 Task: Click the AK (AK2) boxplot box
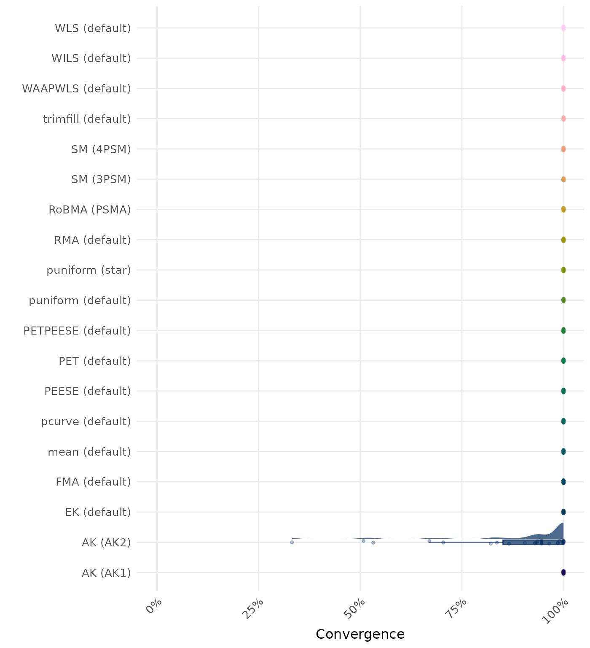point(531,542)
